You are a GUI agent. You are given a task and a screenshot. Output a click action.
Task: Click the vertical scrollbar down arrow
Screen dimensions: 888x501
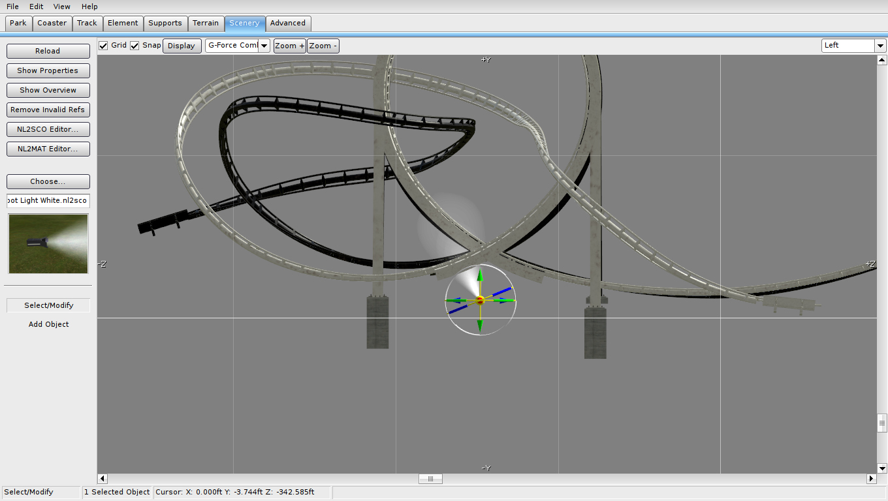click(882, 468)
